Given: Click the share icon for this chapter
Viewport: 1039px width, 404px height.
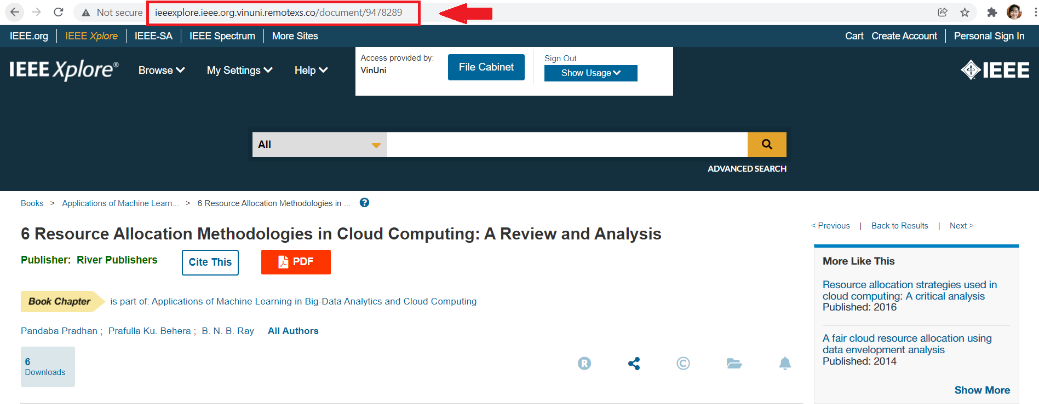Looking at the screenshot, I should click(634, 364).
